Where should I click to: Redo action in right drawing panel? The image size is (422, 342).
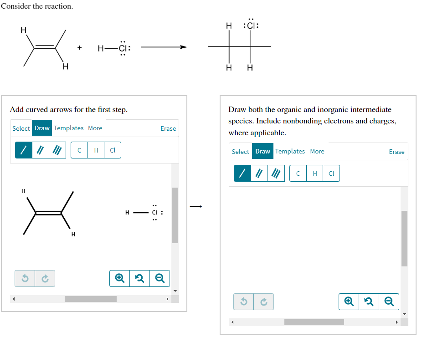point(264,301)
